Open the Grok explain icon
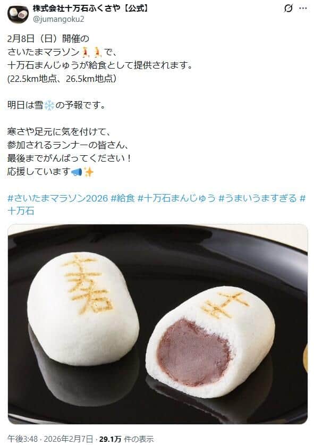Screen dimensions: 314x445 pos(288,9)
